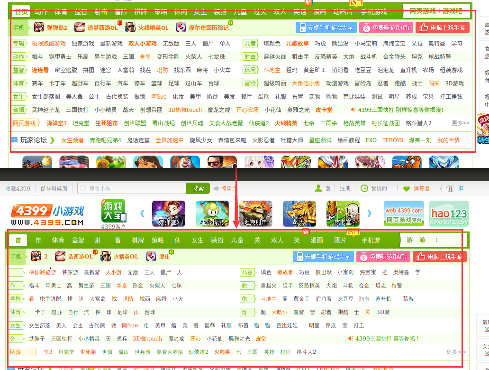Click the 猜你喜欢 heart icon
Screen dimensions: 489x370
coord(406,189)
